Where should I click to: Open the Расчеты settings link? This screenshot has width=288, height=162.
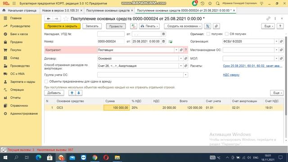(x=252, y=66)
